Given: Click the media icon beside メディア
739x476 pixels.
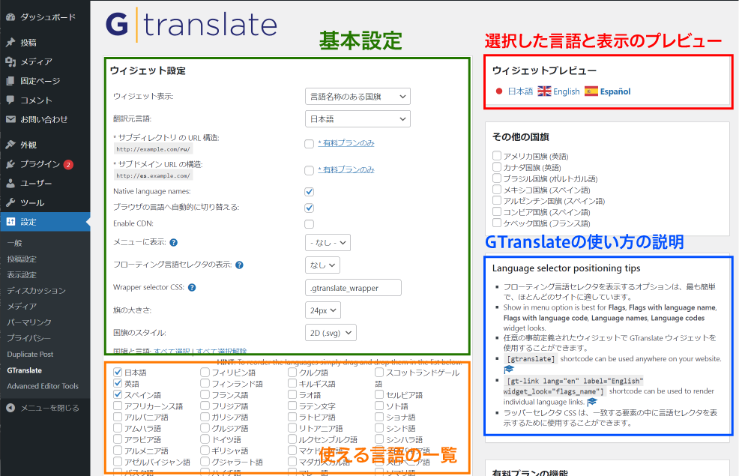Looking at the screenshot, I should [x=10, y=61].
